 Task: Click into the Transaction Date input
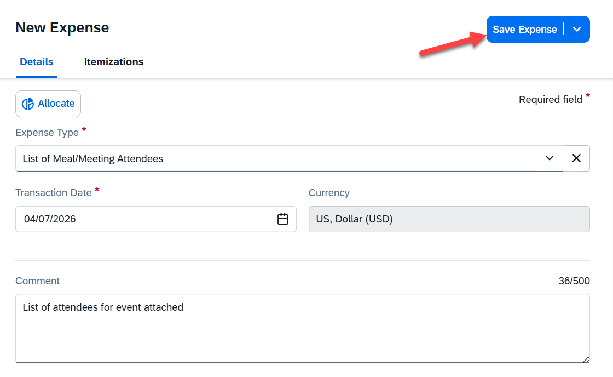(142, 219)
